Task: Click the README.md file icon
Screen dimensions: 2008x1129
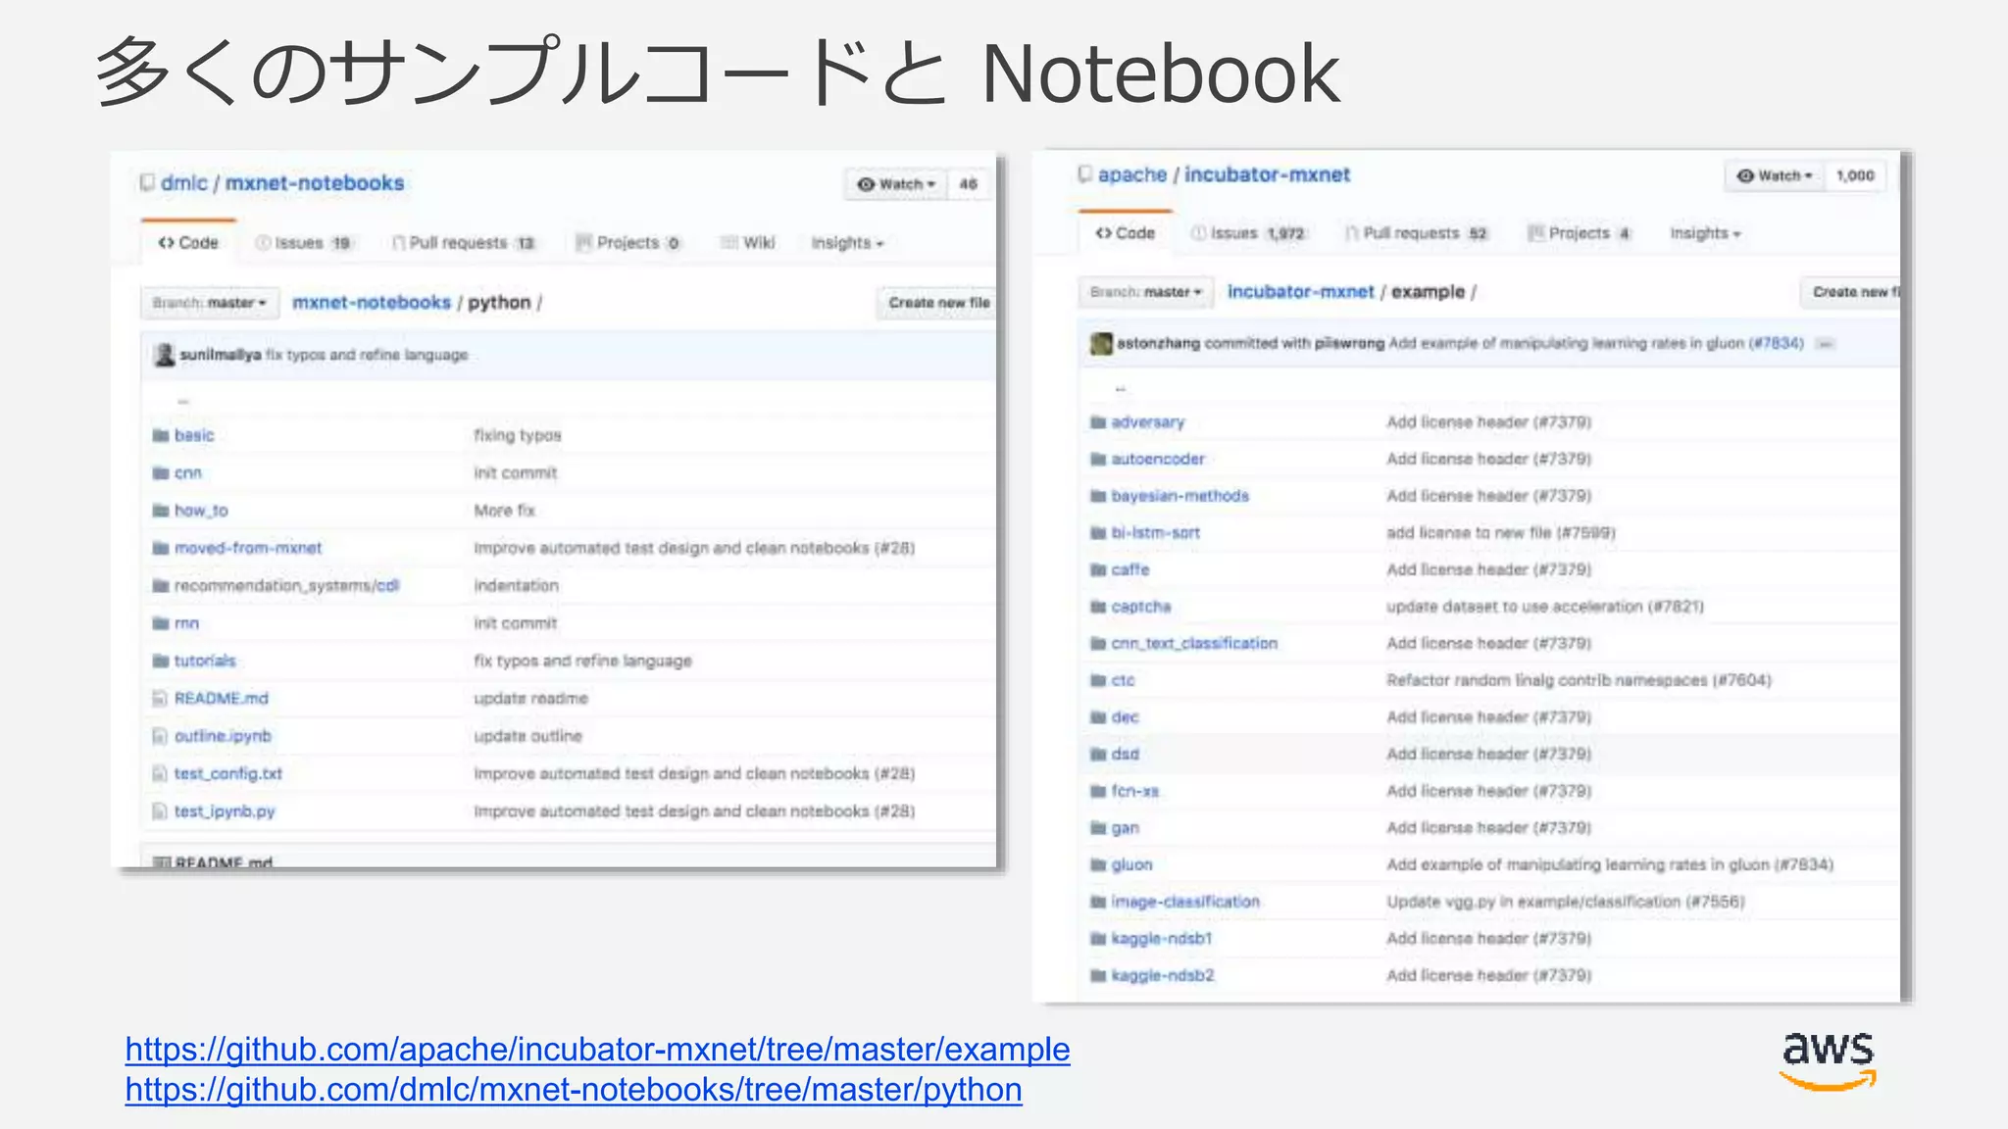Action: 160,699
